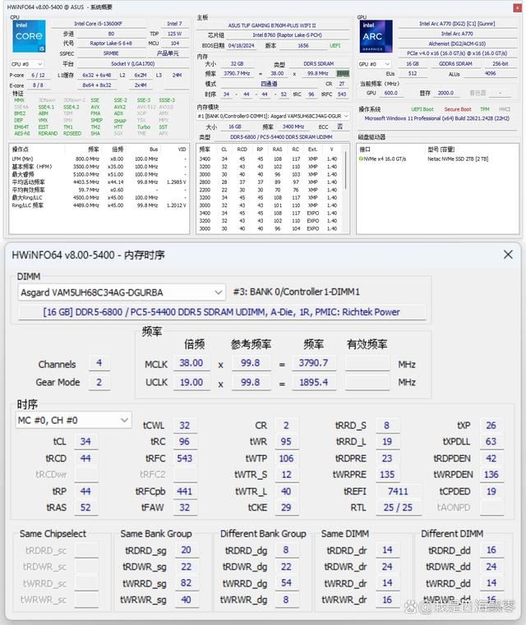Click the MCLK frequency 3790.7 field
526x625 pixels.
click(313, 363)
